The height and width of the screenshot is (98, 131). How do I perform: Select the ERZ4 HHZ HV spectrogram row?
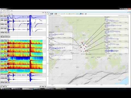pyautogui.click(x=23, y=71)
